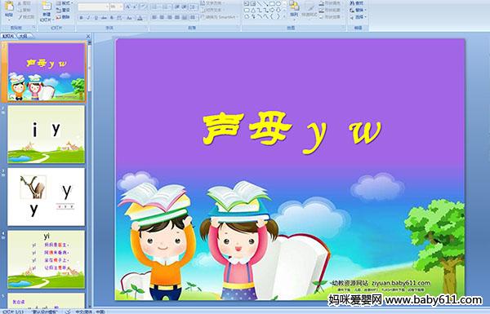Open the font size dropdown
The width and height of the screenshot is (490, 314).
coord(116,7)
